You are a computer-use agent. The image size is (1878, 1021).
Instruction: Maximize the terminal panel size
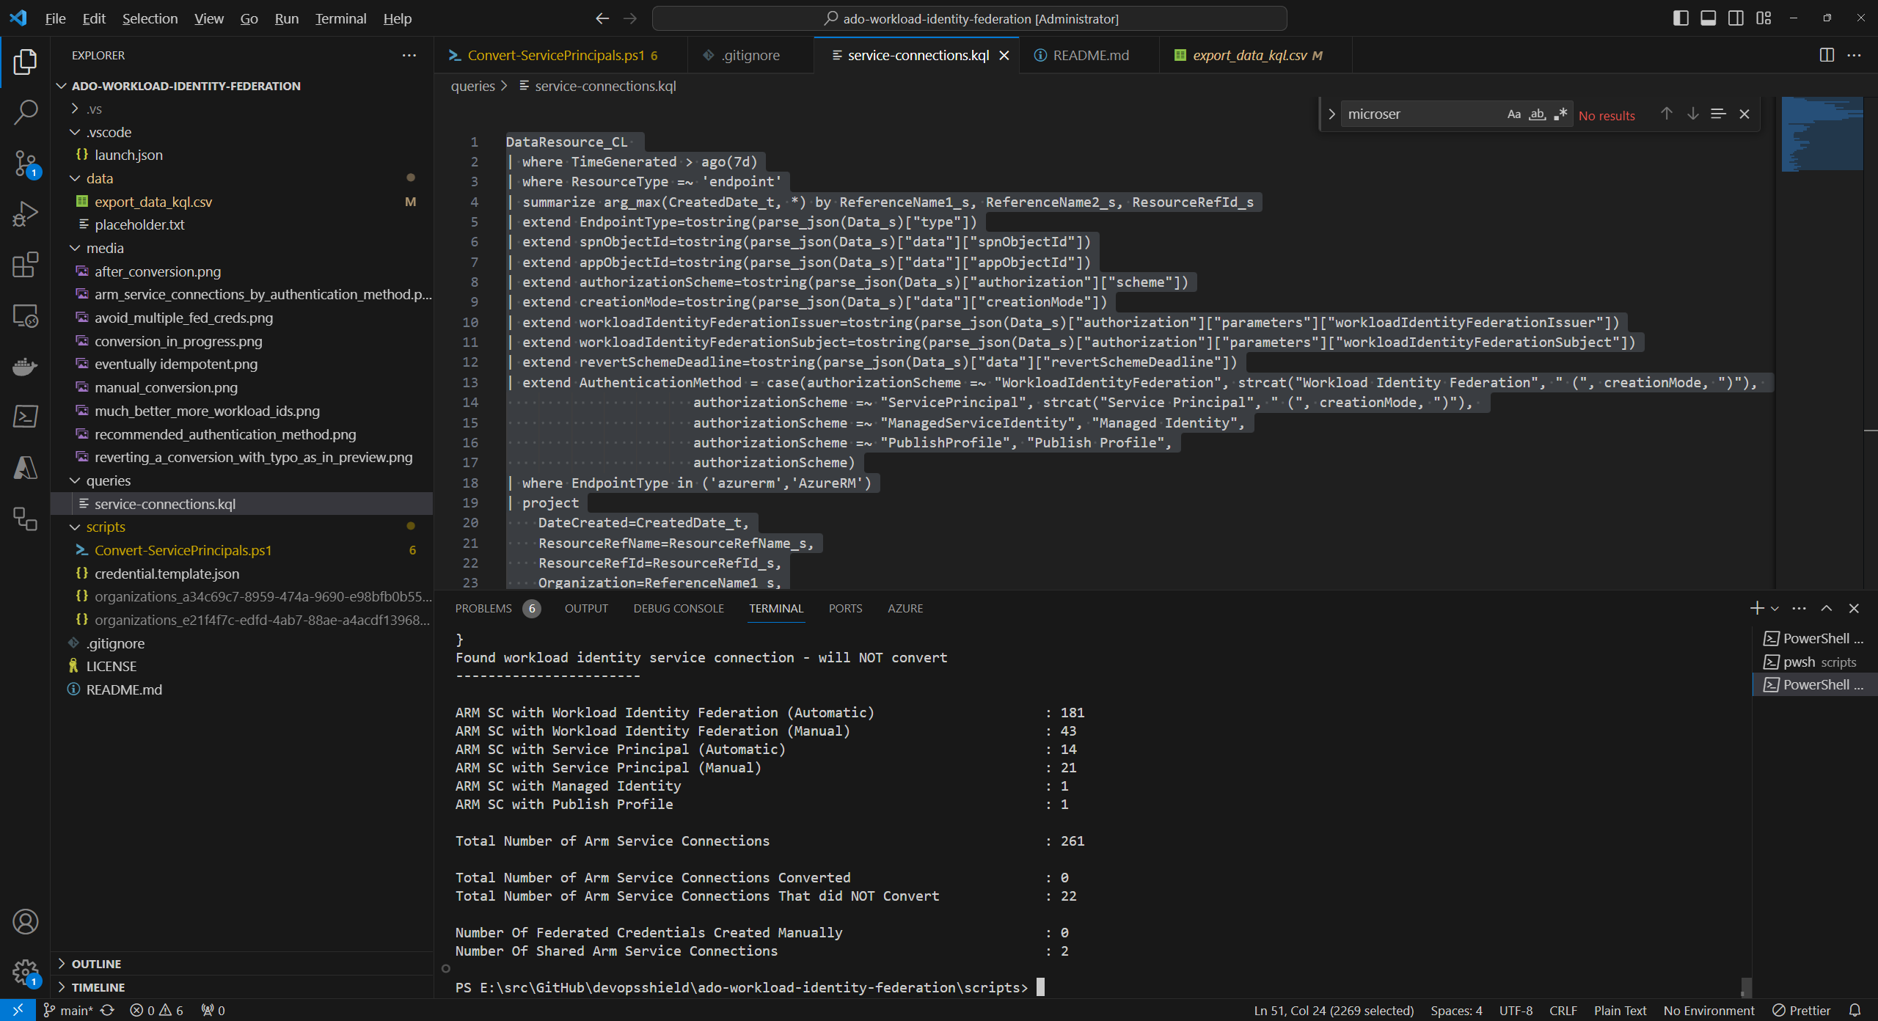click(x=1827, y=608)
